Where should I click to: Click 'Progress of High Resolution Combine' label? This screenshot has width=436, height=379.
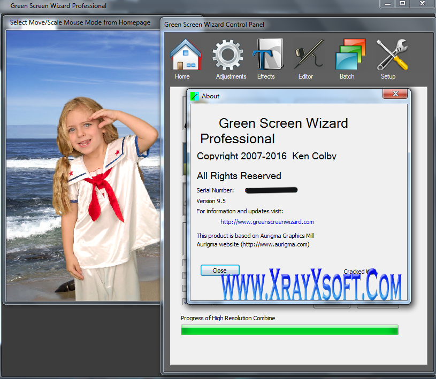coord(228,318)
